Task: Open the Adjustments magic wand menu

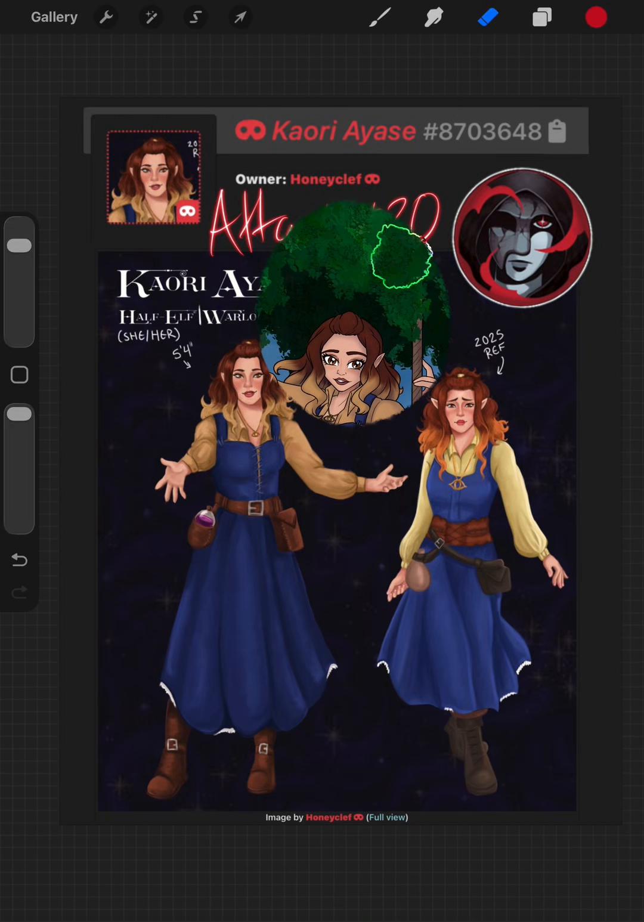Action: 151,17
